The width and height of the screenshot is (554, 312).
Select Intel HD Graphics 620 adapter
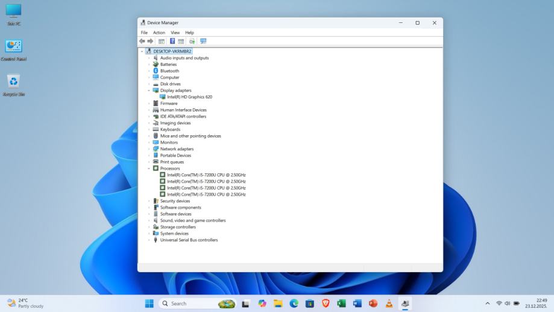pyautogui.click(x=189, y=97)
